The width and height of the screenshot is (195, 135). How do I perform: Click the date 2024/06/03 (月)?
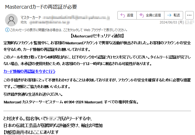click(172, 22)
